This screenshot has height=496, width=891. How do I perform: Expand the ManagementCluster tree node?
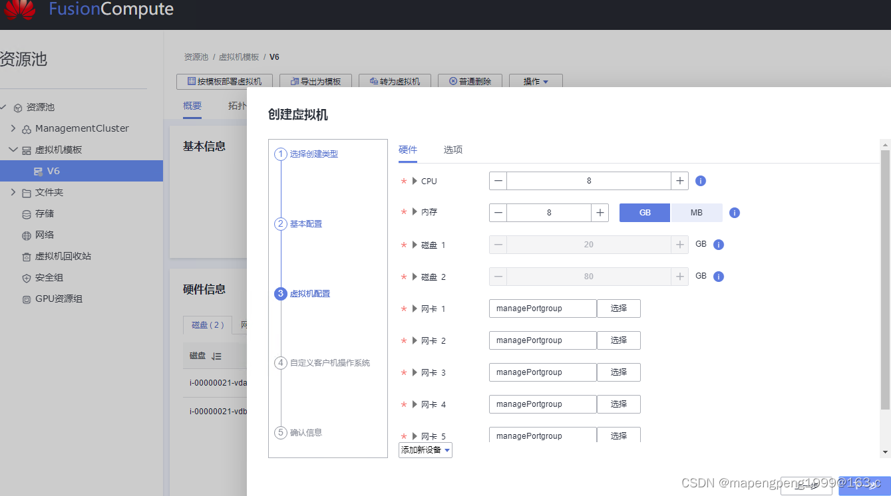click(x=13, y=128)
